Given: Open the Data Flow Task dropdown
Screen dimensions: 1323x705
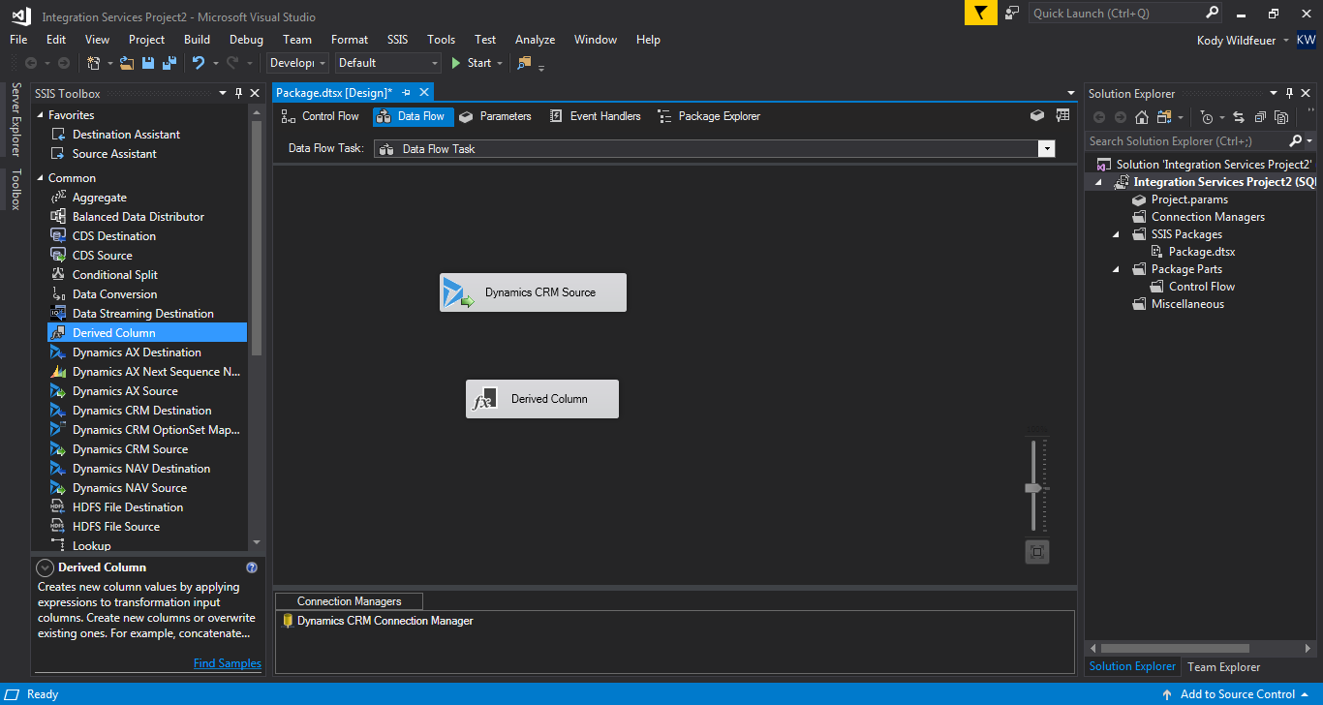Looking at the screenshot, I should pyautogui.click(x=1046, y=149).
